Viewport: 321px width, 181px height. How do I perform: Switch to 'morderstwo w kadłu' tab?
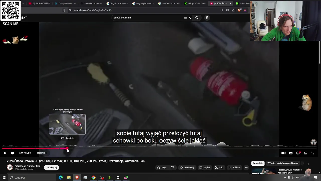pyautogui.click(x=169, y=3)
